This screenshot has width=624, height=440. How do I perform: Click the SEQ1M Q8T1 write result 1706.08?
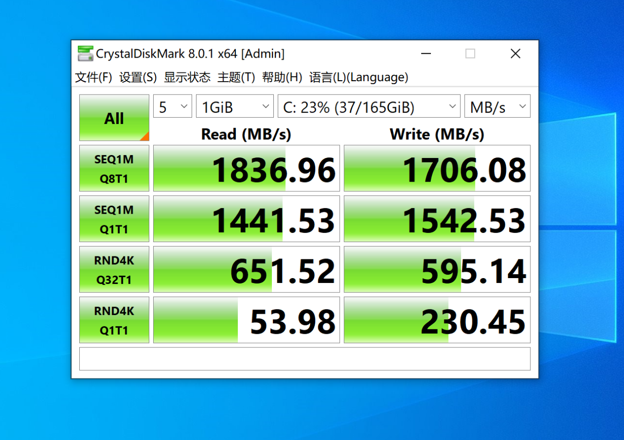click(437, 168)
